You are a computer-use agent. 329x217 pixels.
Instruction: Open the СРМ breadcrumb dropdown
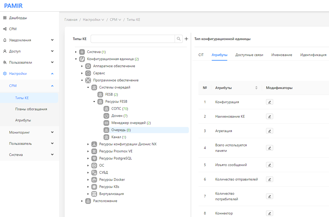pyautogui.click(x=115, y=20)
